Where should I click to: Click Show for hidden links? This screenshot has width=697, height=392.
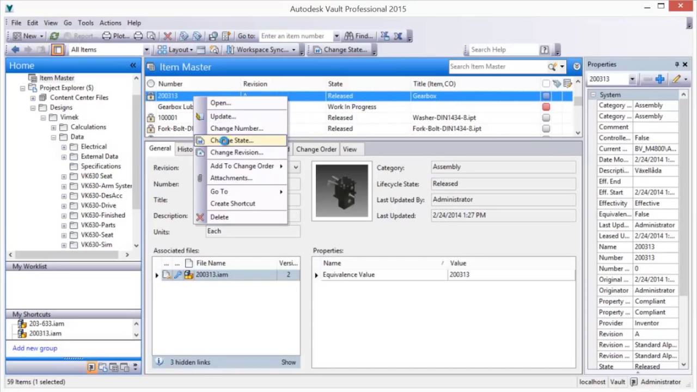pos(289,362)
